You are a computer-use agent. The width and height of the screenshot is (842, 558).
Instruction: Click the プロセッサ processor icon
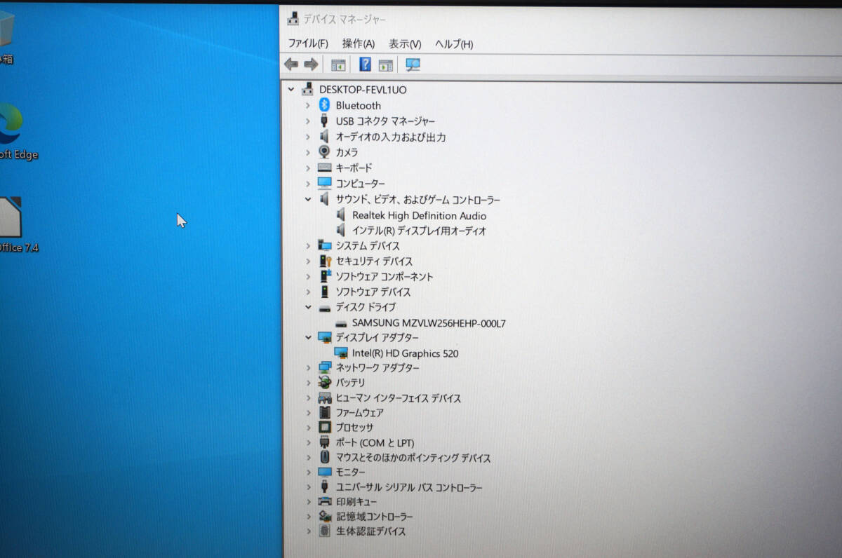[x=324, y=427]
